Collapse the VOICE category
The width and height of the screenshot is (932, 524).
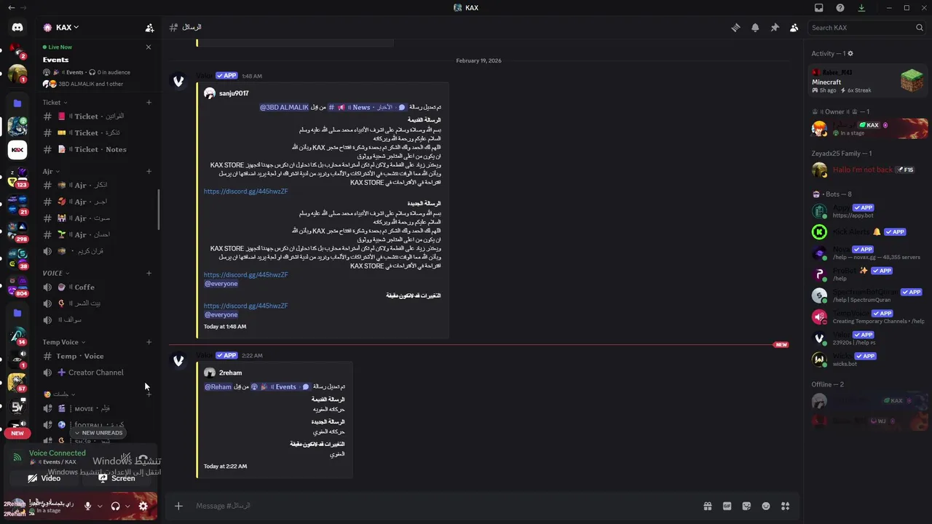click(x=56, y=274)
